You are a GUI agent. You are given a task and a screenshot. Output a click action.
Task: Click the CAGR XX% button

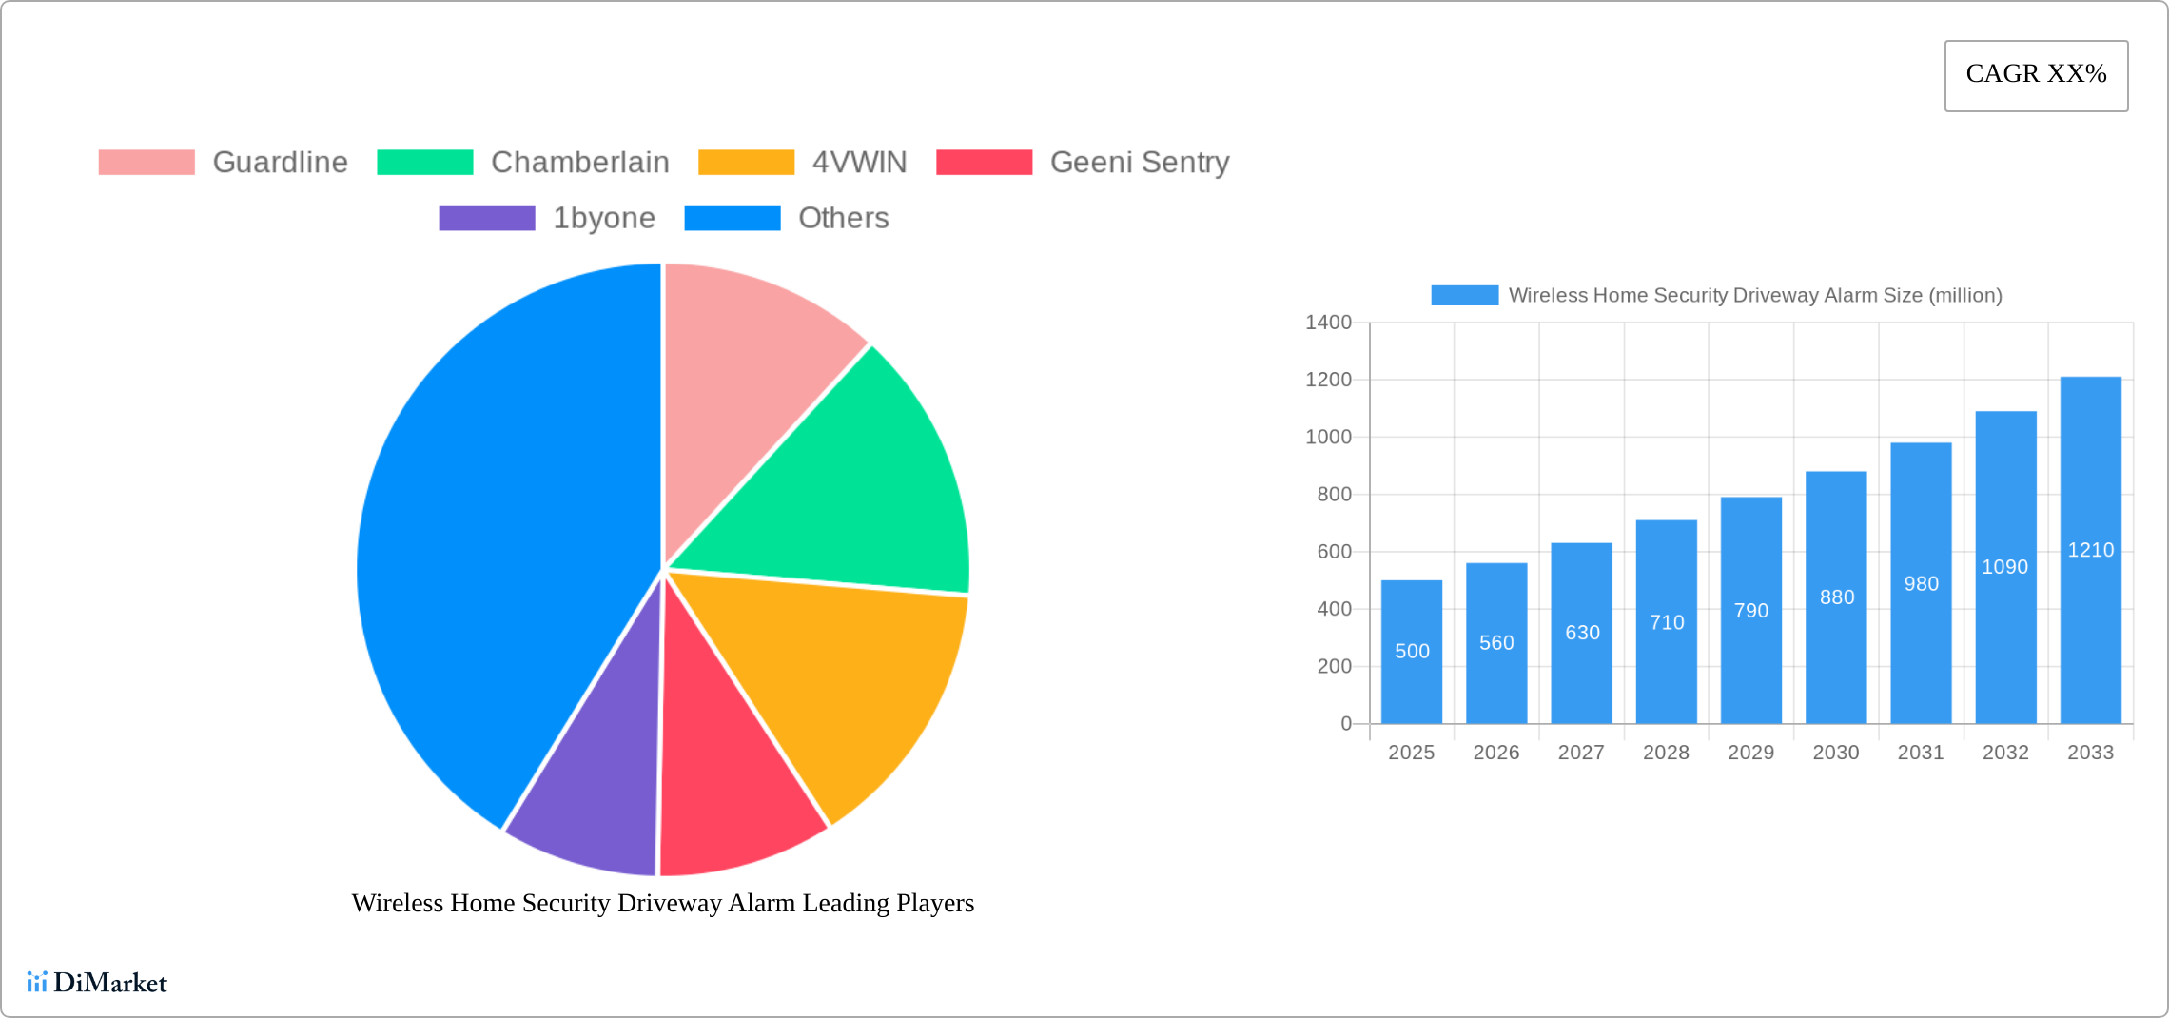(x=2036, y=74)
